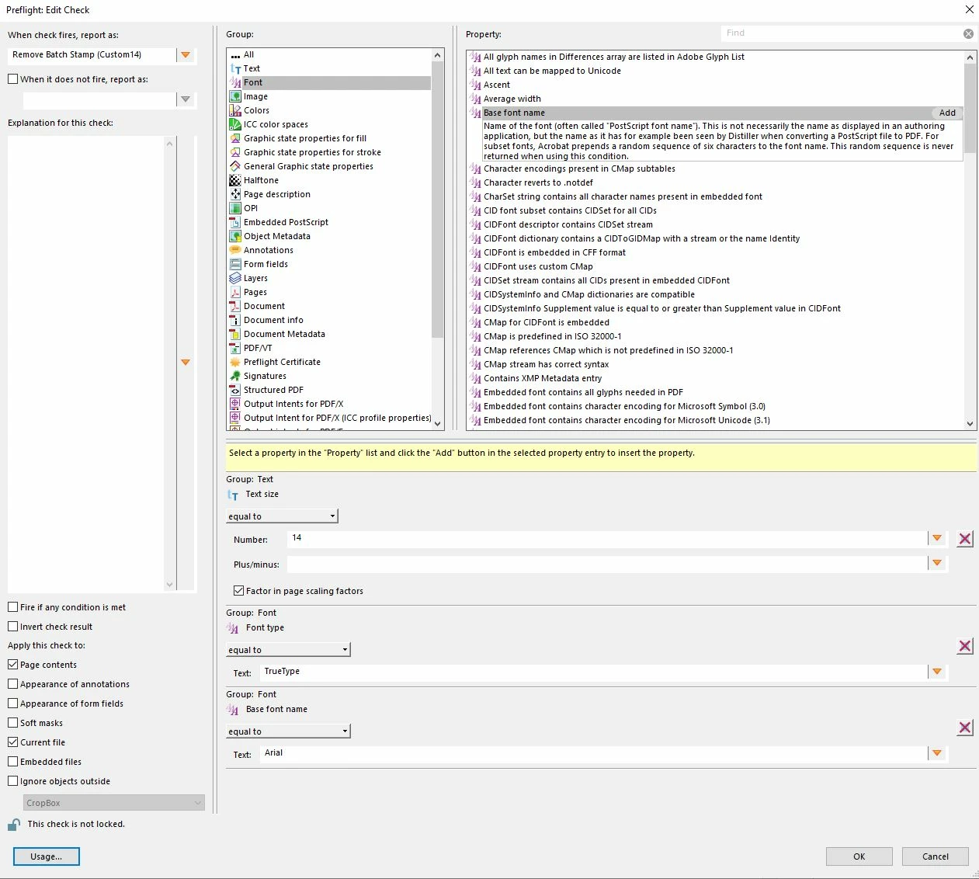Select the Colors group icon
The width and height of the screenshot is (979, 879).
234,111
